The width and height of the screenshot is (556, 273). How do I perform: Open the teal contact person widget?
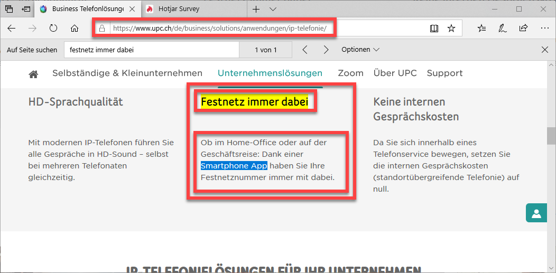point(536,213)
